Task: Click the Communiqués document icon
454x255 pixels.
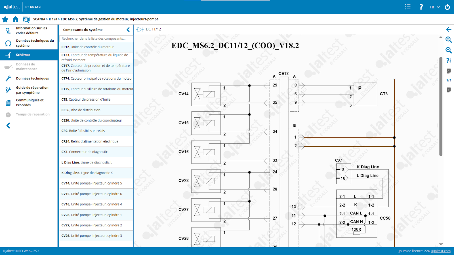Action: (x=8, y=103)
